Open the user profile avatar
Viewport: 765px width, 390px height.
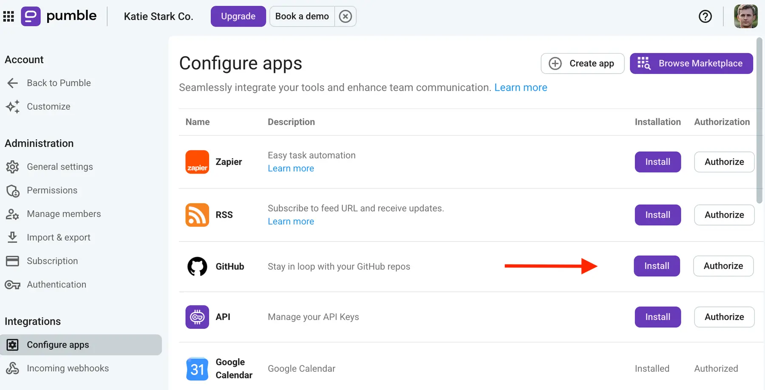tap(746, 17)
